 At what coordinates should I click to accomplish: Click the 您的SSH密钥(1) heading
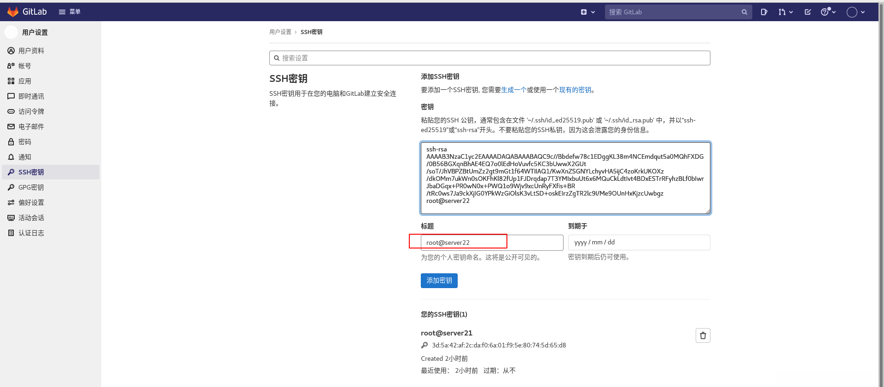coord(444,314)
